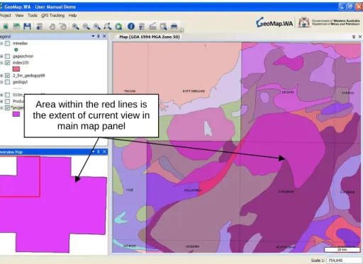Expand the gageochron layer tree node

tap(1, 57)
